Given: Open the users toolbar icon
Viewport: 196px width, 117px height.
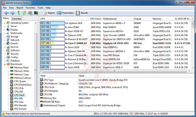Looking at the screenshot, I should pos(30,13).
